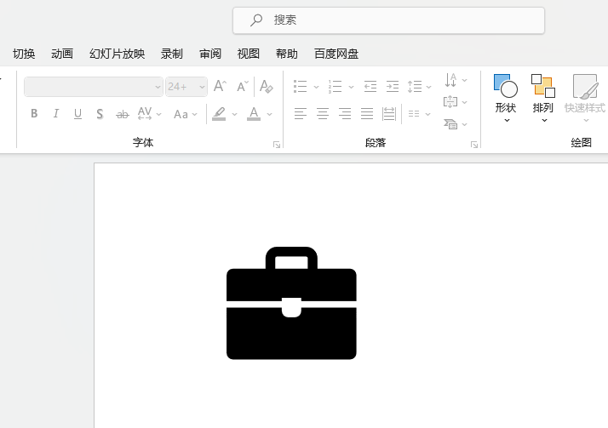The image size is (608, 428).
Task: Open the 百度网盘 tab
Action: pos(336,54)
